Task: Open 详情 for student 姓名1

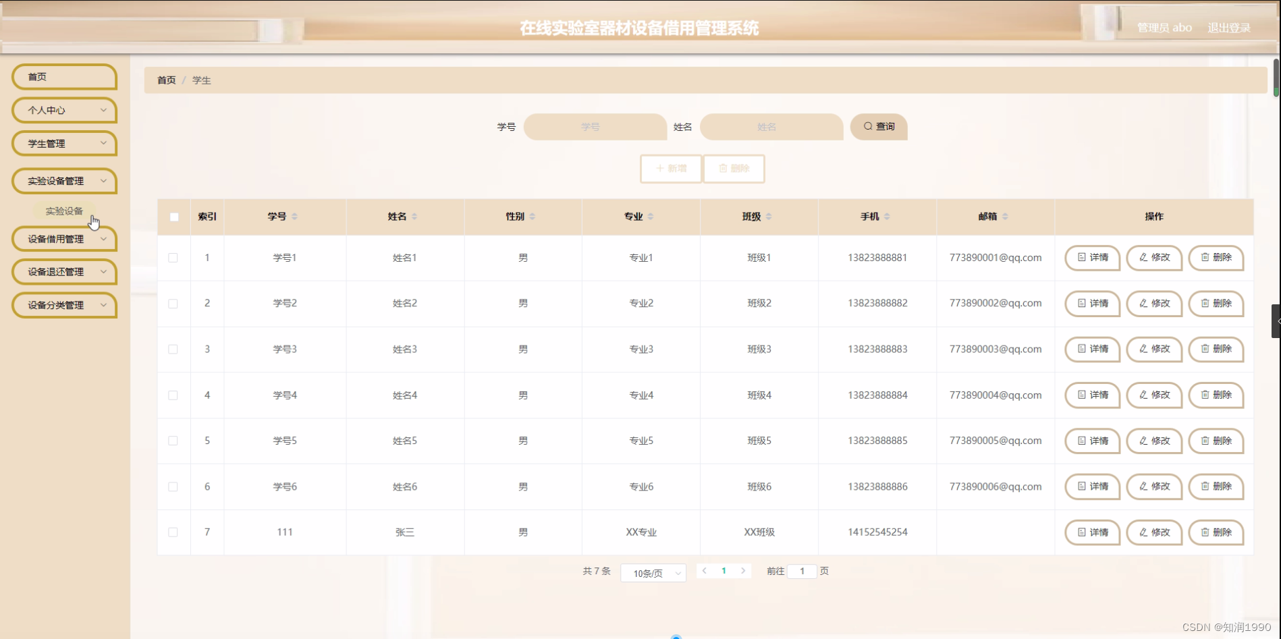Action: coord(1091,257)
